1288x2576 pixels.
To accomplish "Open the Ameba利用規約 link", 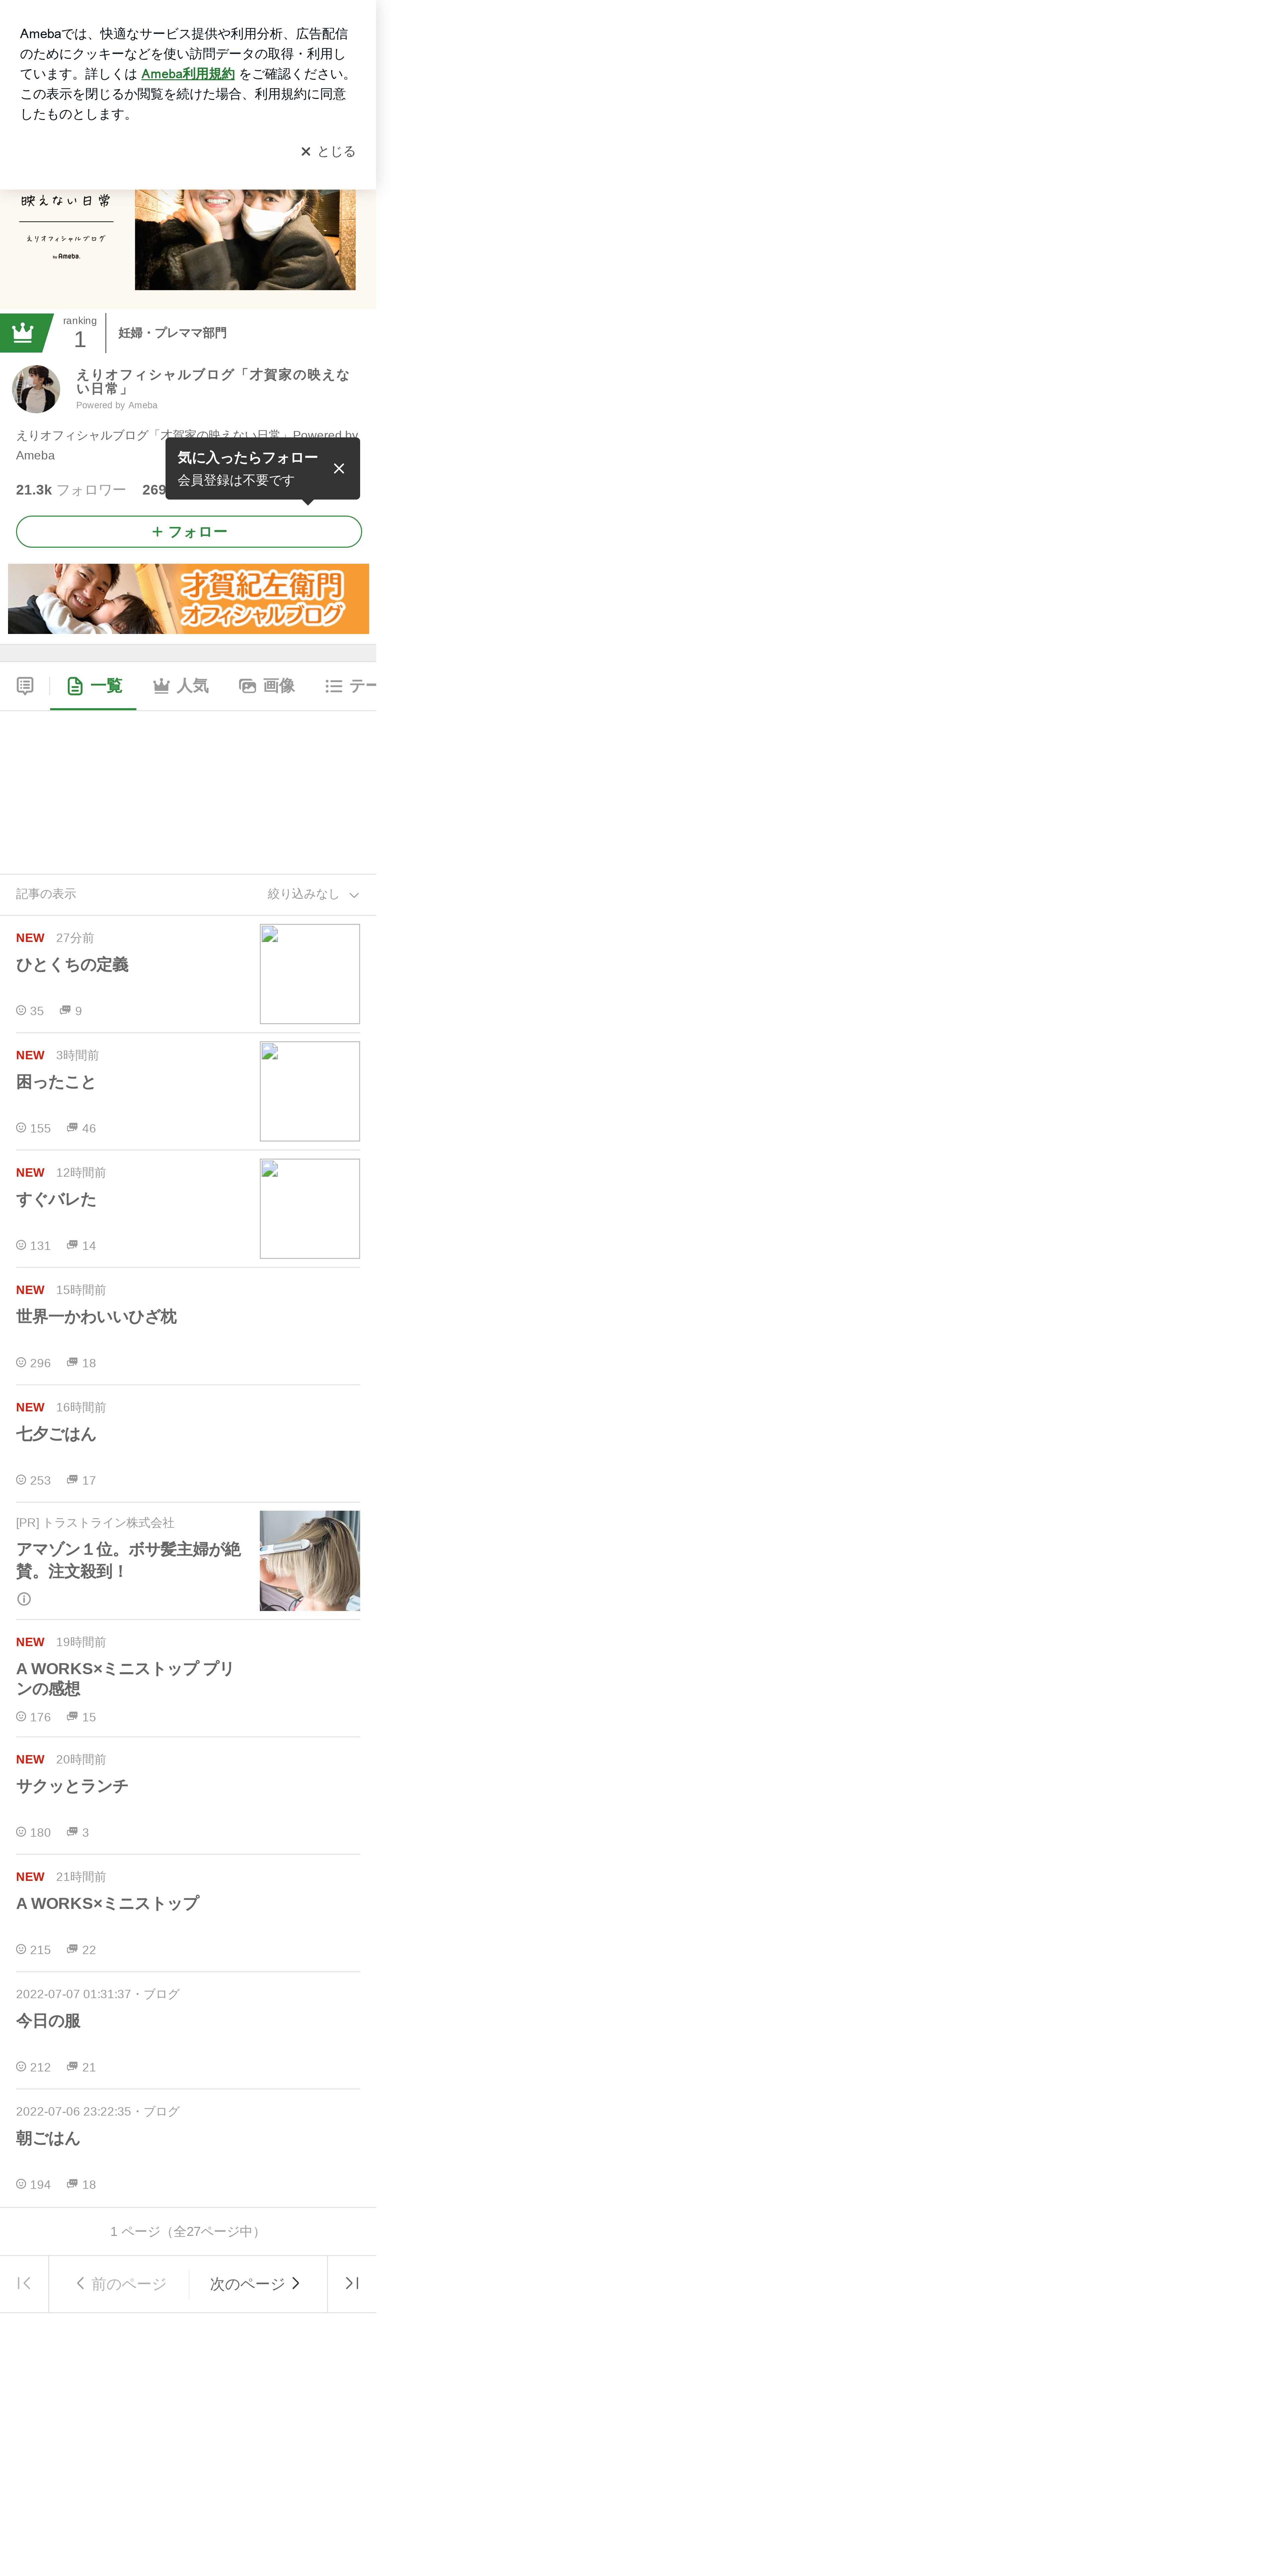I will pos(188,74).
